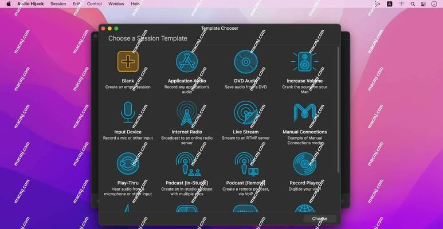The width and height of the screenshot is (443, 229).
Task: Click "Broadcast to an online radio server" text
Action: 187,140
